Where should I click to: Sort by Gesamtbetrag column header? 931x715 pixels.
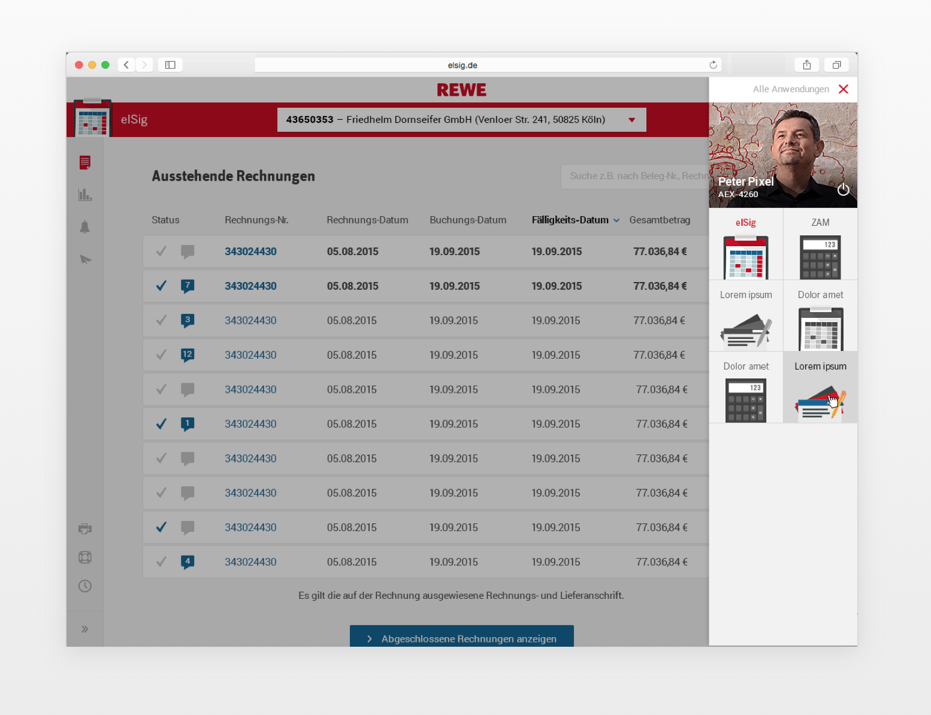click(x=660, y=220)
